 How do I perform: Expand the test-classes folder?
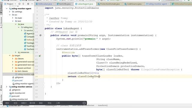pos(13,71)
